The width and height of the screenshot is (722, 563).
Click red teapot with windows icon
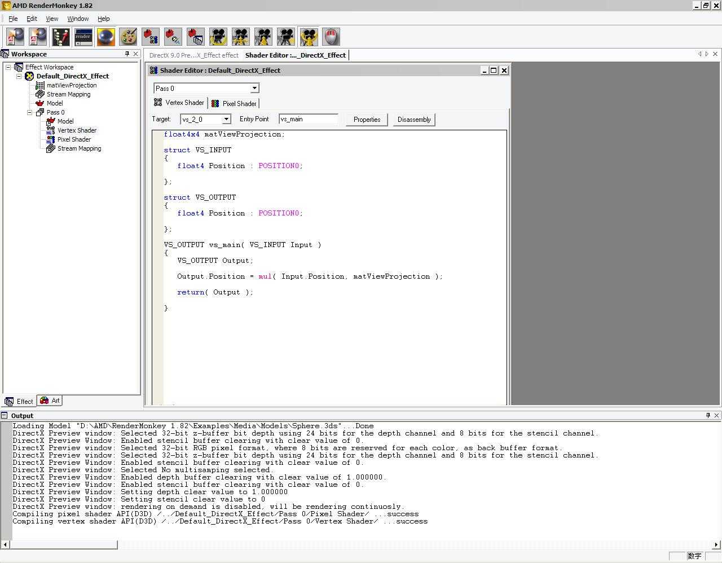(x=196, y=37)
